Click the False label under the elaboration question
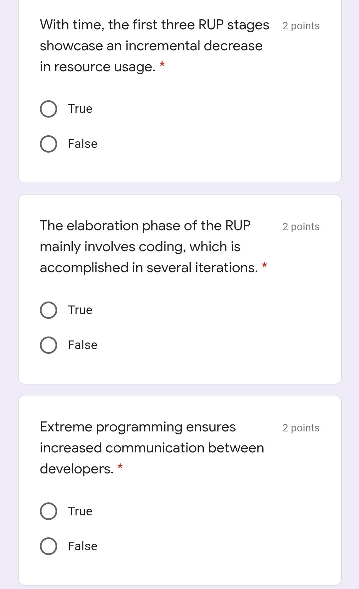 point(82,345)
